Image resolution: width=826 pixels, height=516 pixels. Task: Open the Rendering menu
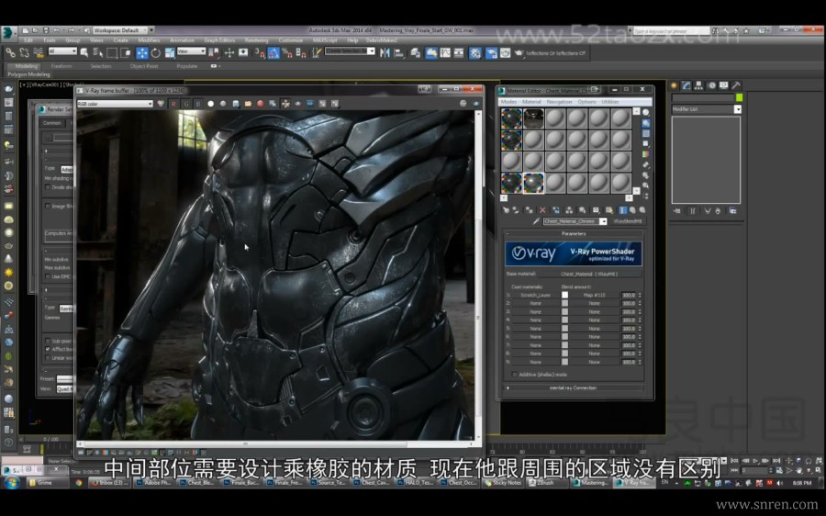tap(256, 40)
